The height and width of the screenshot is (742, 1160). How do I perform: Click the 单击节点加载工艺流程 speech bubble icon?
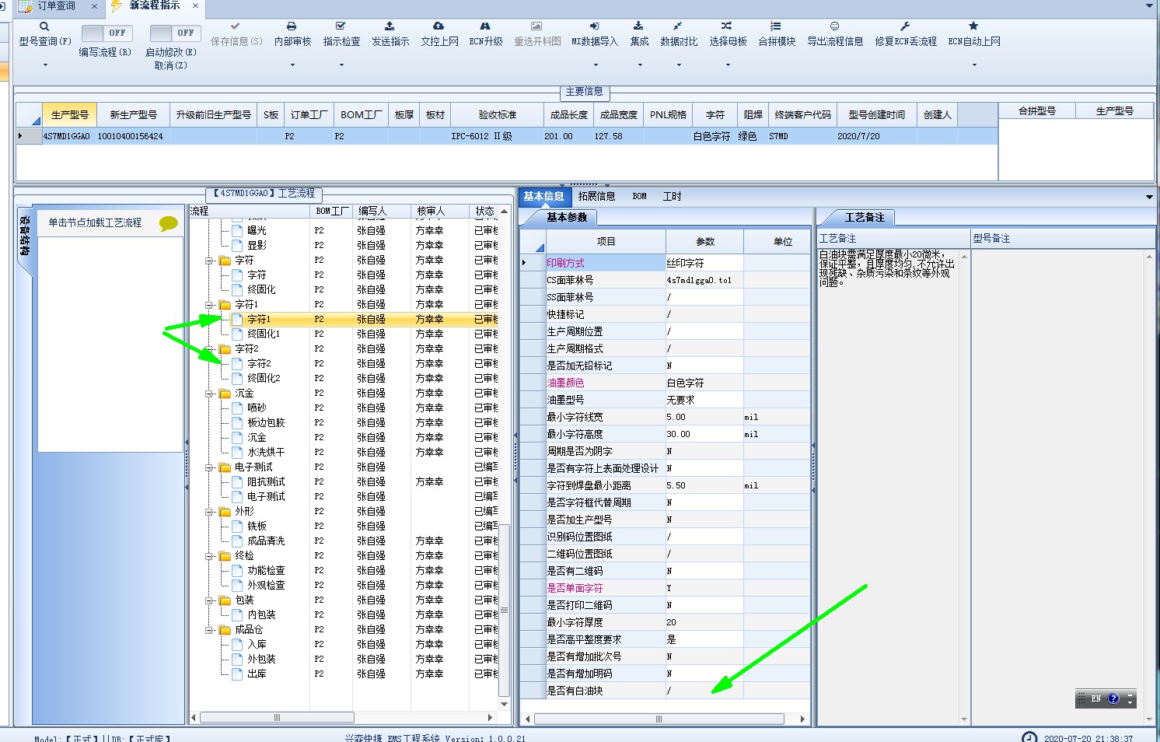point(168,224)
